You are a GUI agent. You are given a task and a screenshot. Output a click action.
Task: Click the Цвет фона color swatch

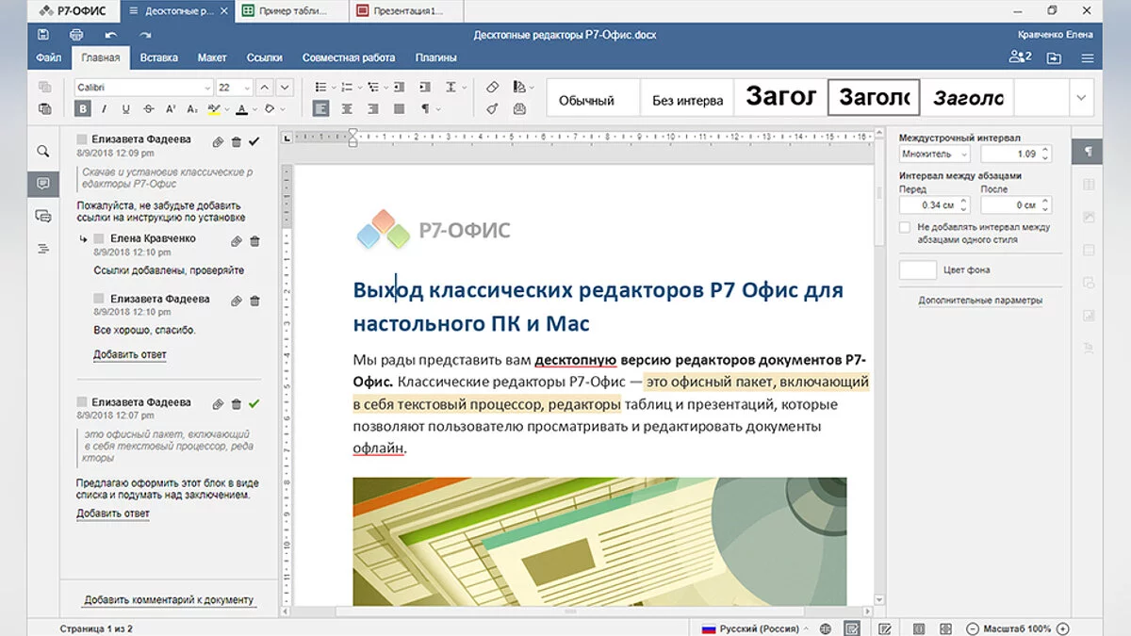pyautogui.click(x=917, y=270)
